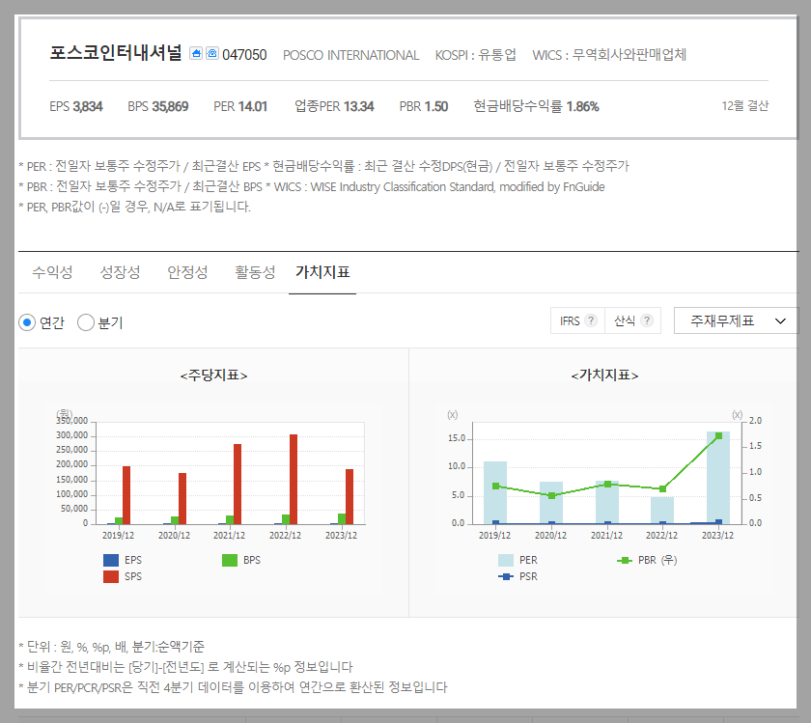Click the 2022/12 red SPS bar

pos(294,480)
